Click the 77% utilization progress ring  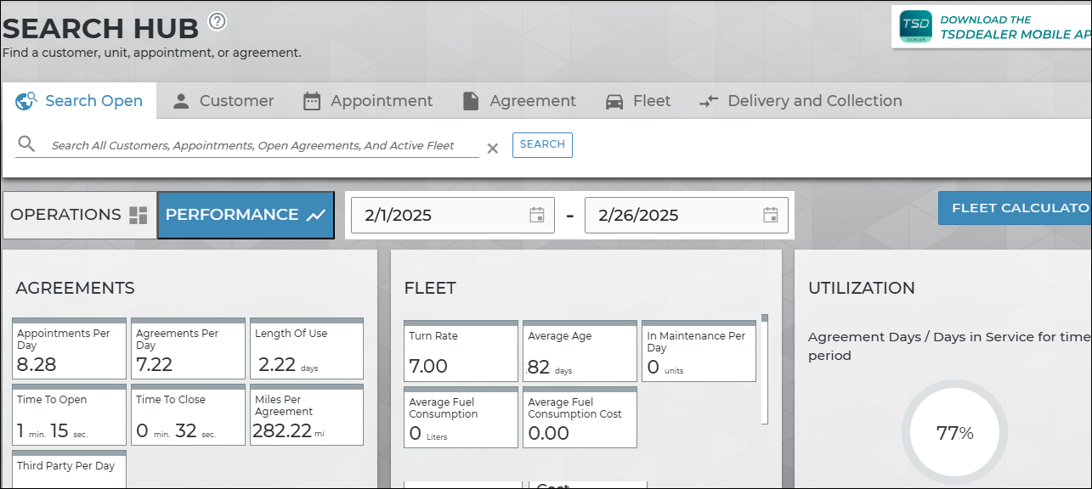pos(954,433)
